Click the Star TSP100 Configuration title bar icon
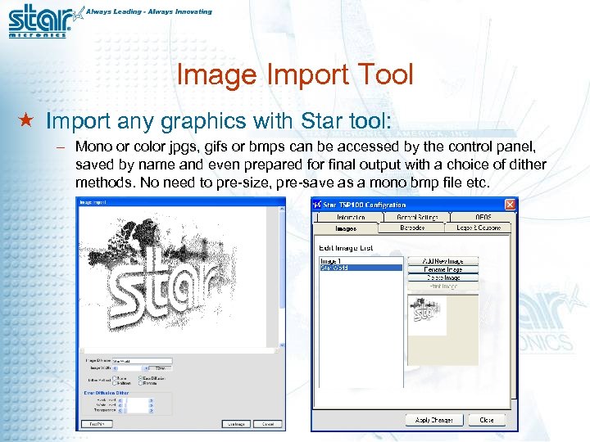The height and width of the screenshot is (442, 590). 317,205
